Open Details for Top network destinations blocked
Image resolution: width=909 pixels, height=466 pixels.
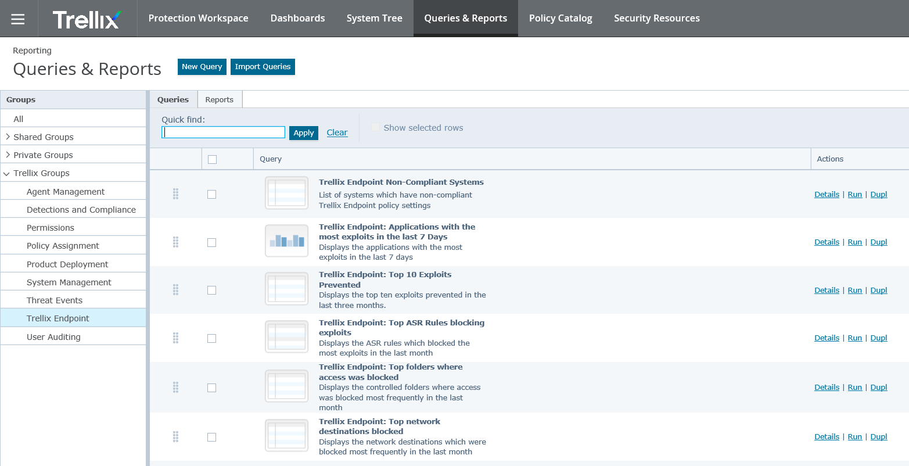coord(827,437)
